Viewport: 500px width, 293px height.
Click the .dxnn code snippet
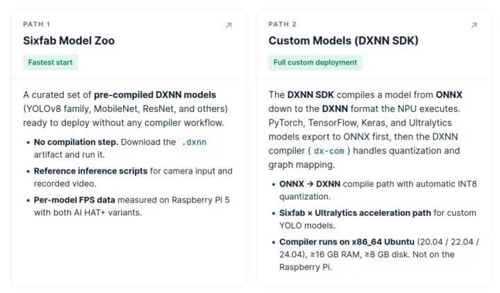click(194, 142)
